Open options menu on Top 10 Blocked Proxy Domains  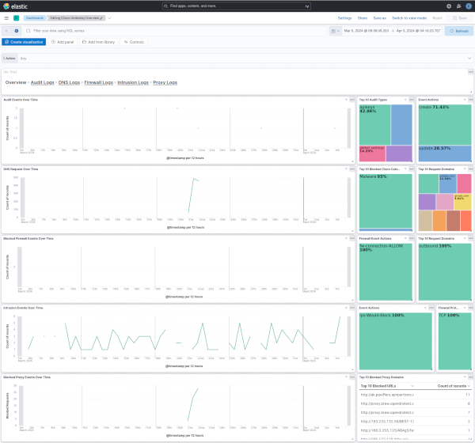(470, 378)
